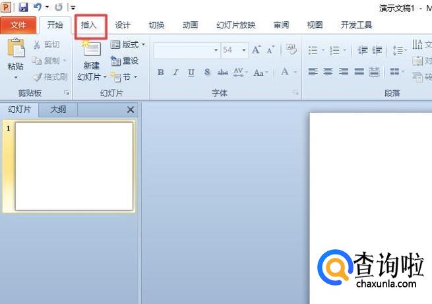The width and height of the screenshot is (432, 304).
Task: Expand the 版式 layout dropdown
Action: point(128,45)
